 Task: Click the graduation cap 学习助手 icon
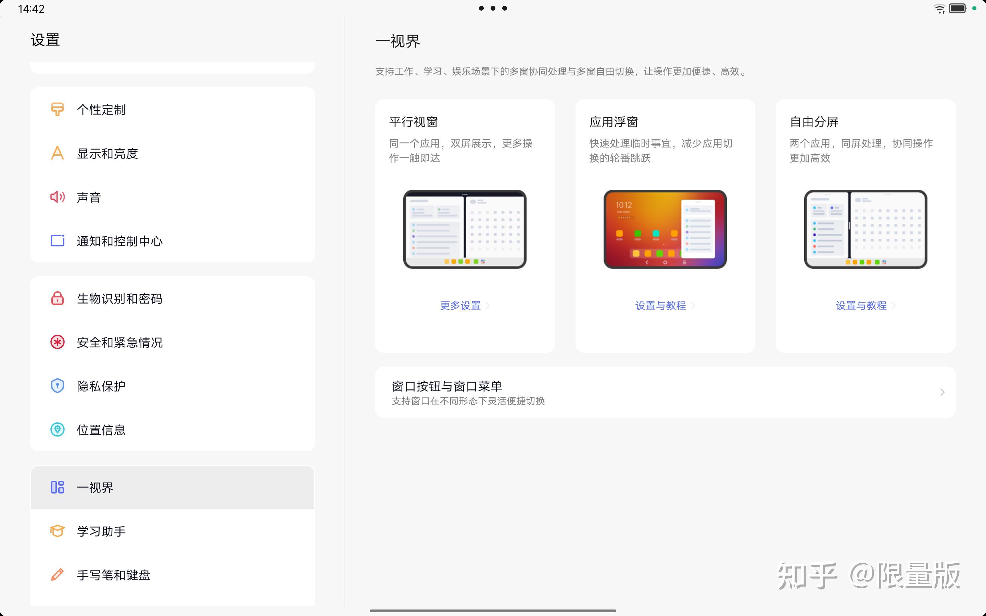click(x=57, y=531)
